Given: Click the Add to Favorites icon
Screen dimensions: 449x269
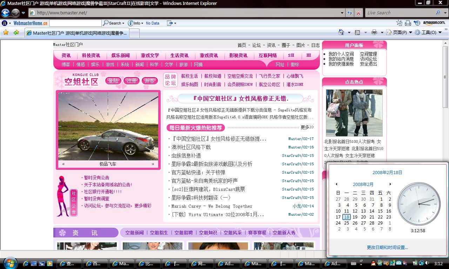Looking at the screenshot, I should (x=16, y=33).
